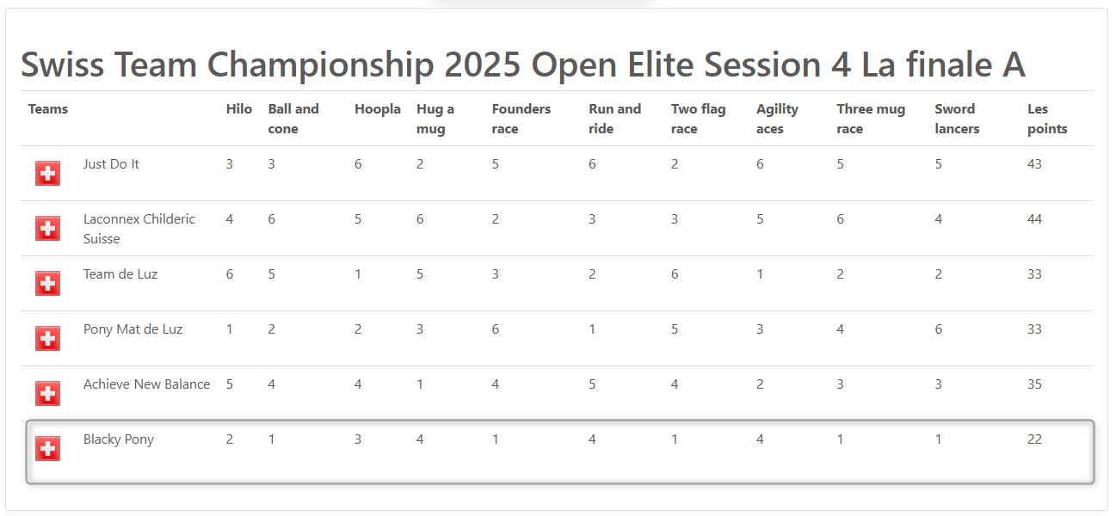This screenshot has width=1116, height=516.
Task: Click the Hilo column header
Action: click(239, 109)
